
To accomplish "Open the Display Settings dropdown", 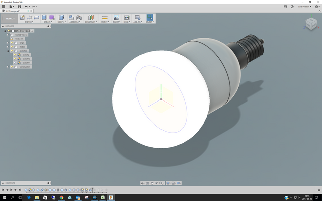I will pyautogui.click(x=169, y=183).
